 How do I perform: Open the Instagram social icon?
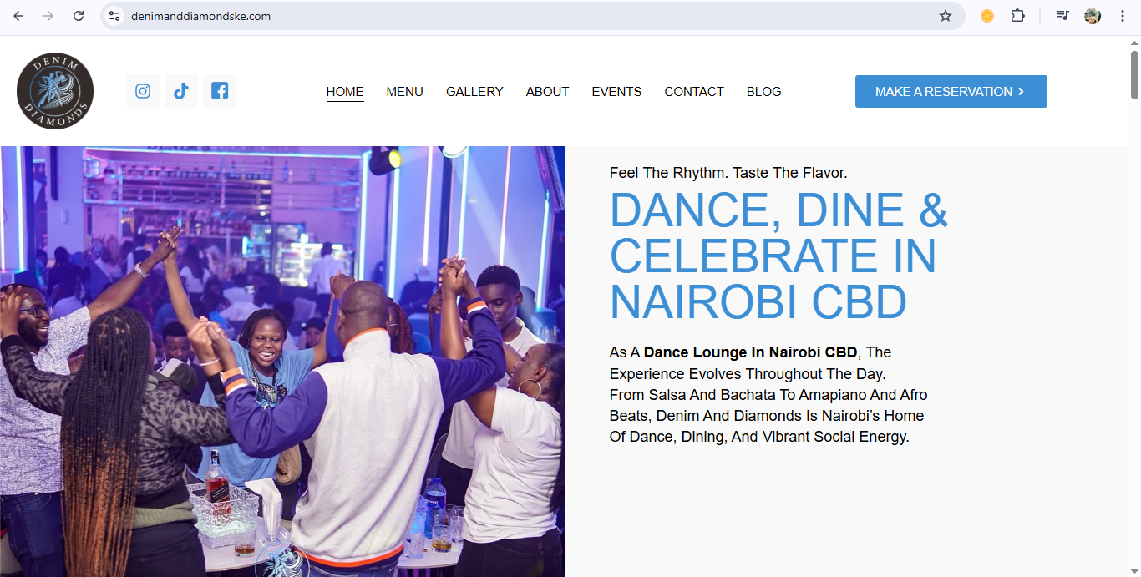[x=143, y=91]
